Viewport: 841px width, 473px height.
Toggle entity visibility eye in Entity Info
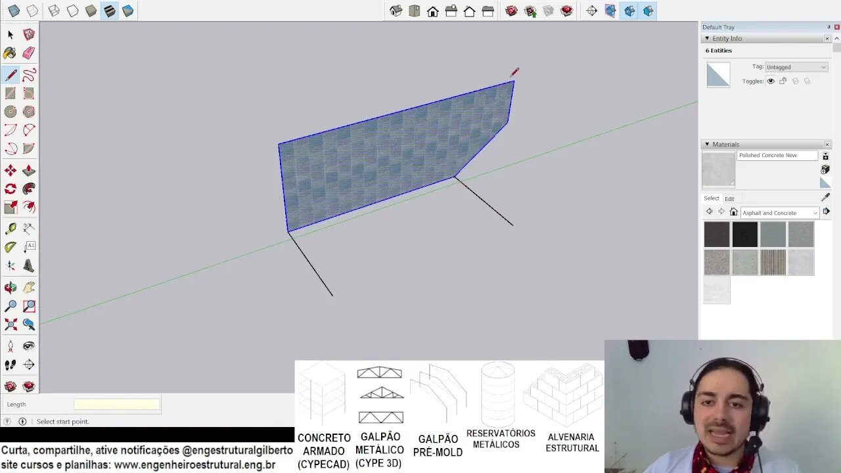771,81
